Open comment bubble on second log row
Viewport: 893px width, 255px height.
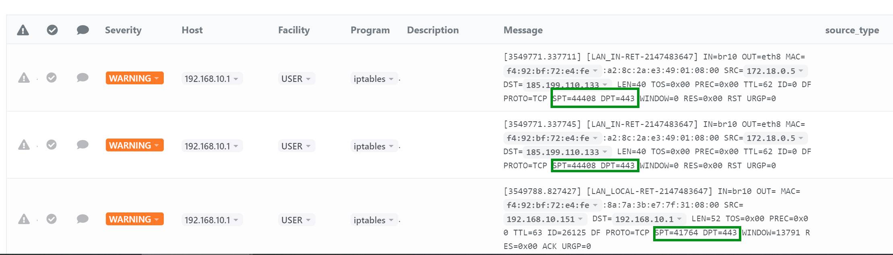coord(82,145)
